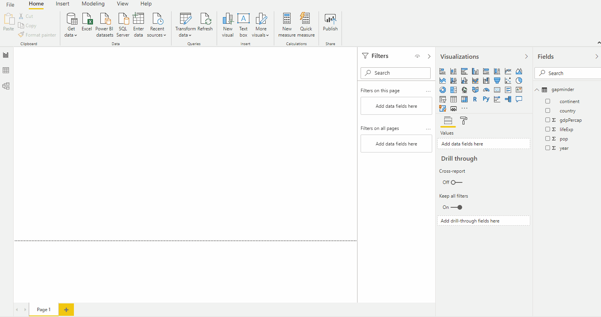Choose the Python visual icon
The height and width of the screenshot is (317, 601).
[x=486, y=99]
